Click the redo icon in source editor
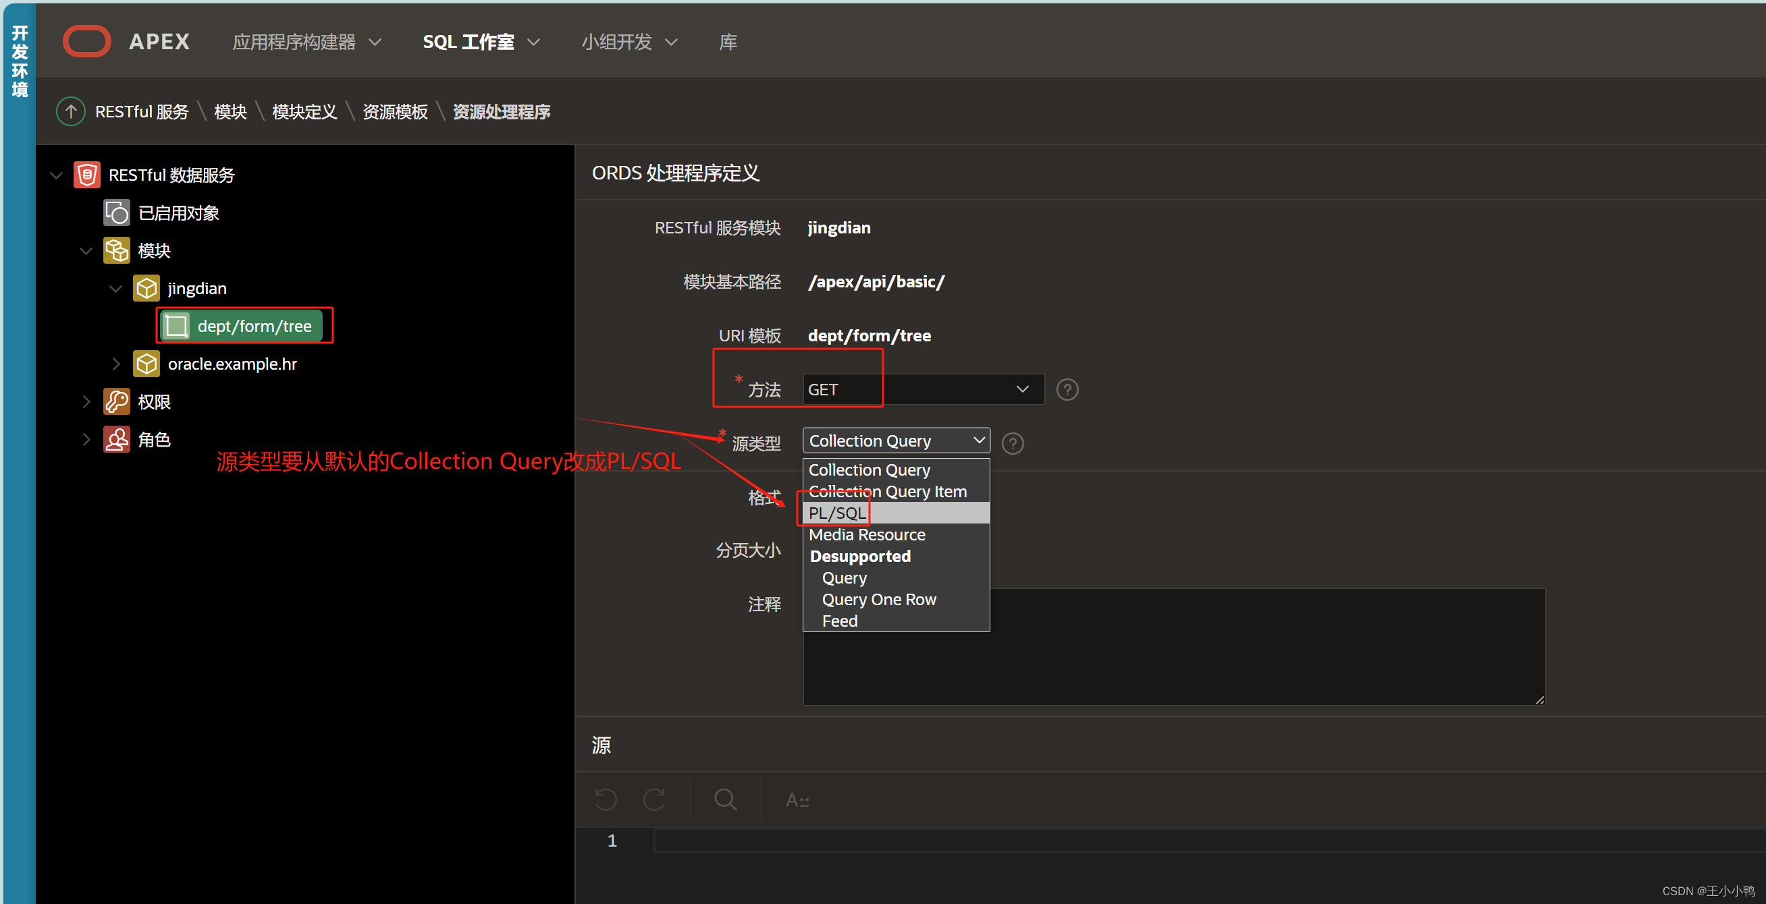Screen dimensions: 1766x904 pos(654,799)
